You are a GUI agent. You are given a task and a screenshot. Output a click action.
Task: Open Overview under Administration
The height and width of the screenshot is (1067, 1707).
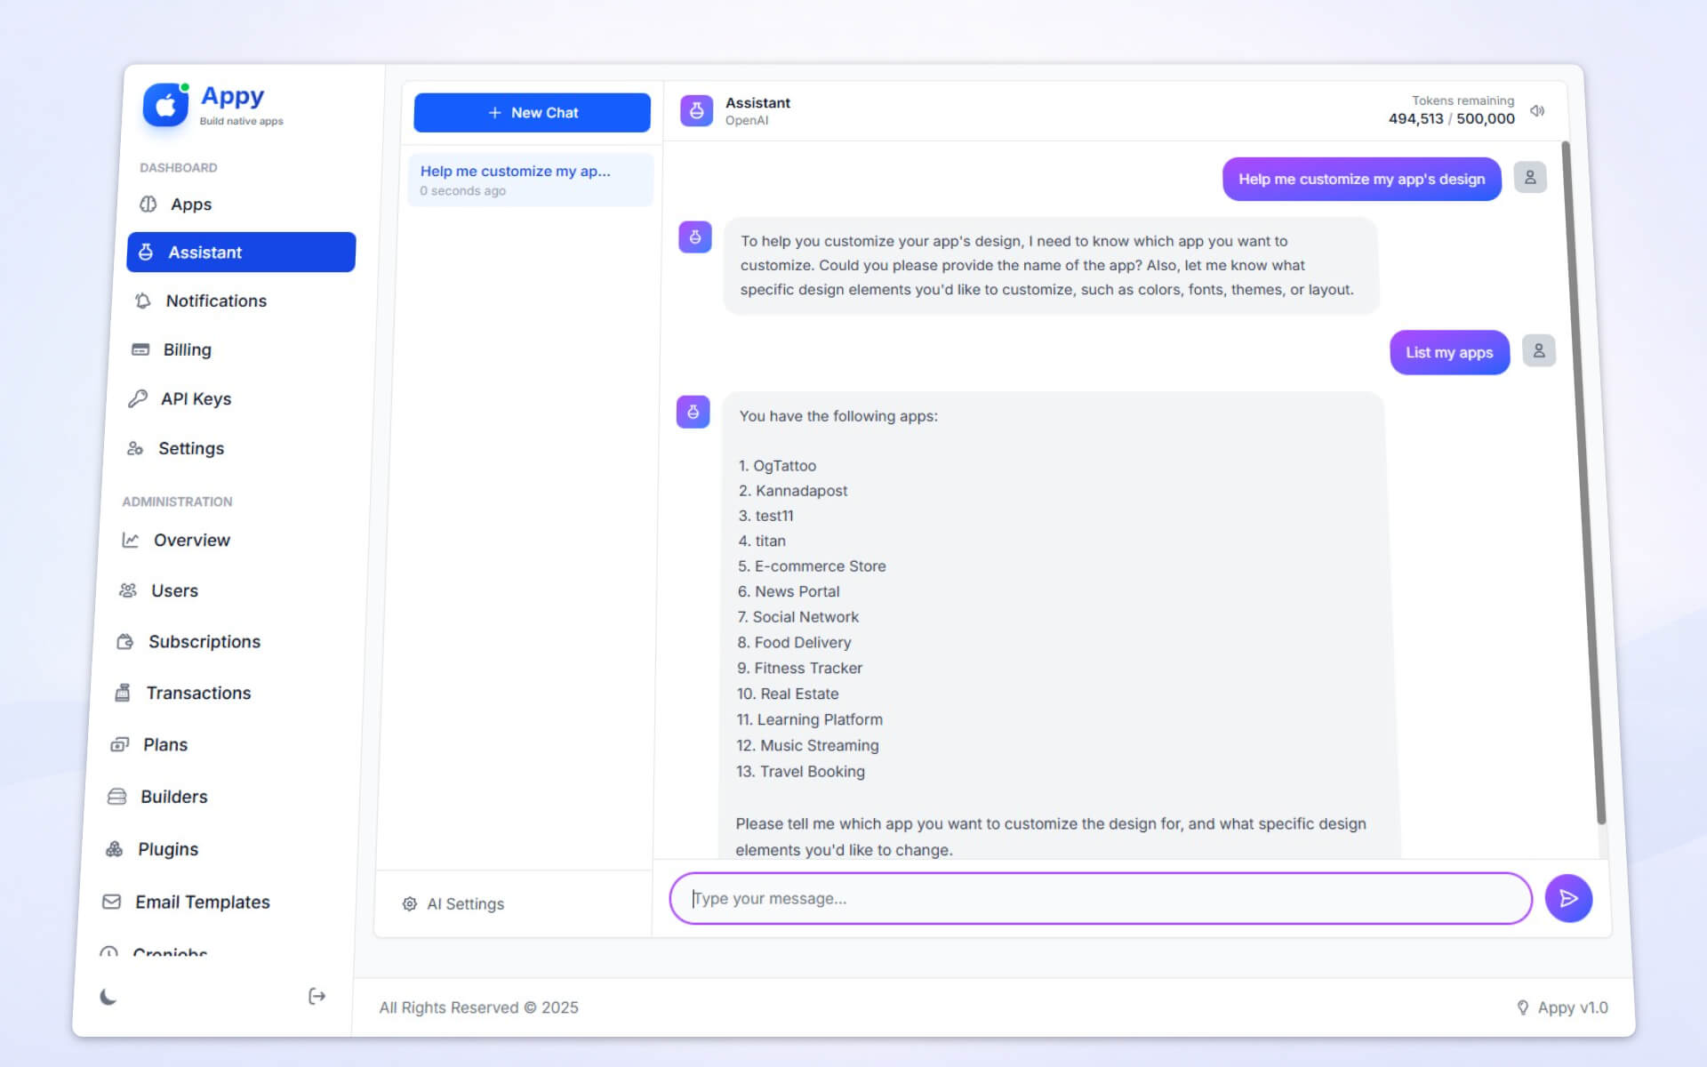tap(191, 540)
